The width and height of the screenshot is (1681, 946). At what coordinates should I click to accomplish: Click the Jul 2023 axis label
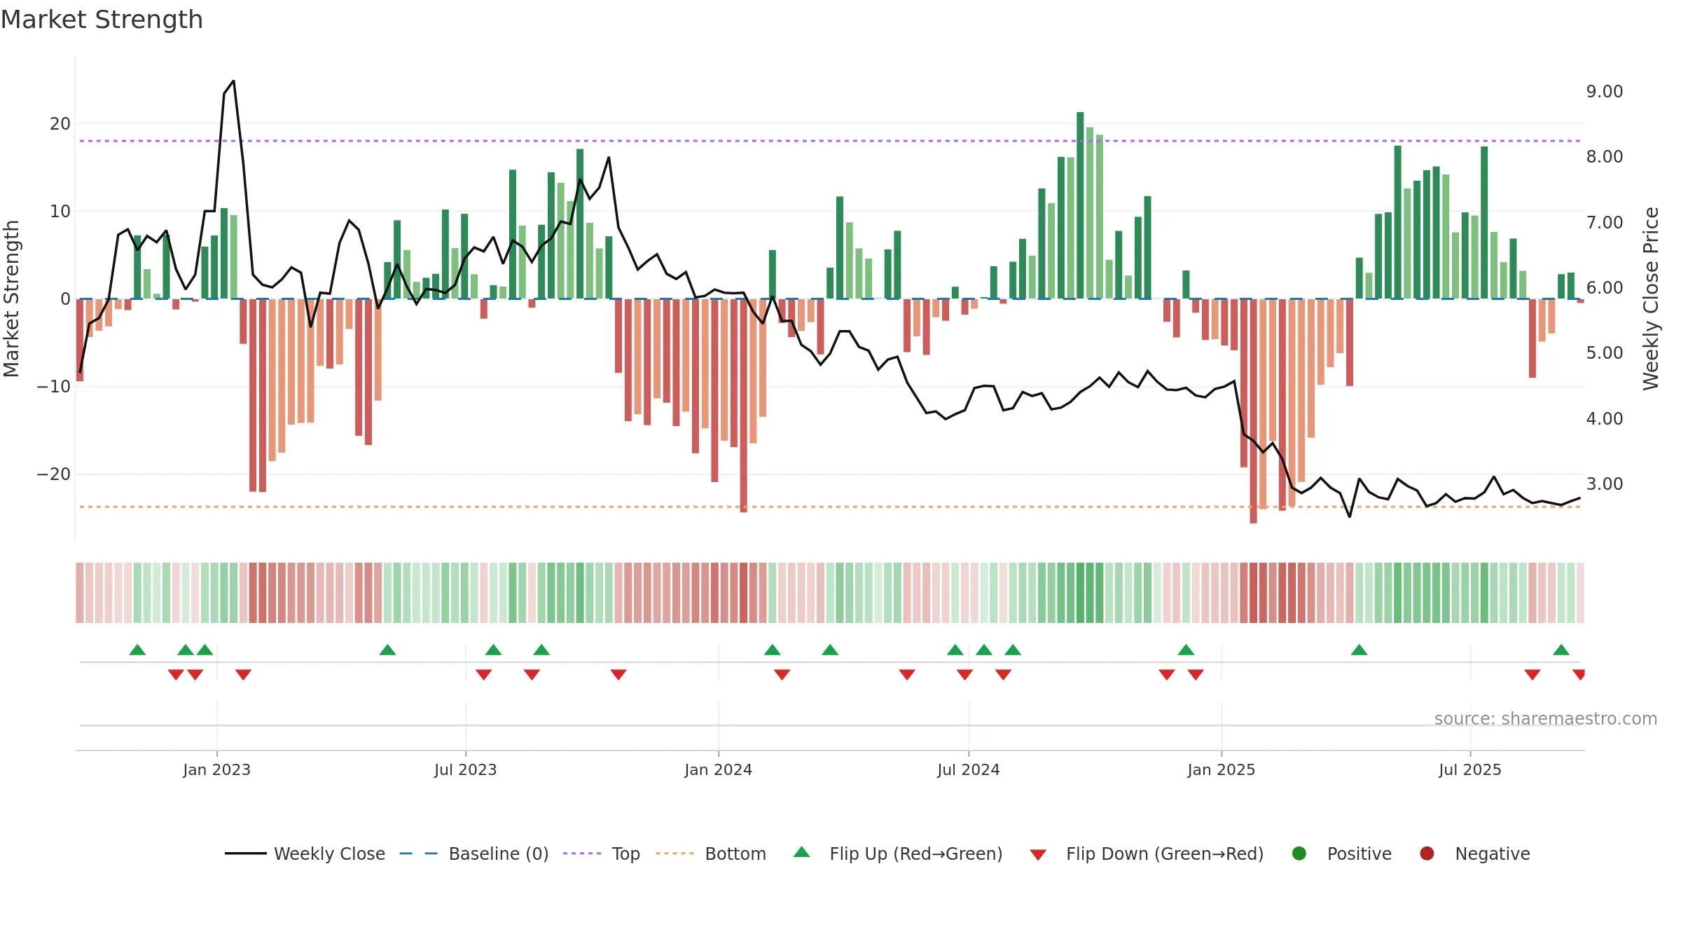(x=465, y=769)
